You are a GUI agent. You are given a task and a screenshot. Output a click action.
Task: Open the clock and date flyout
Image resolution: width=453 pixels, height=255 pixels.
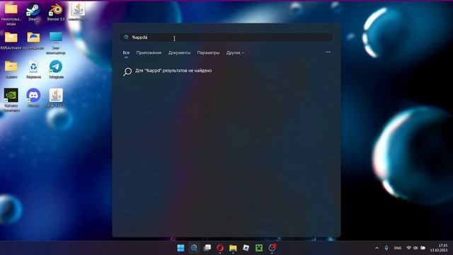click(439, 248)
